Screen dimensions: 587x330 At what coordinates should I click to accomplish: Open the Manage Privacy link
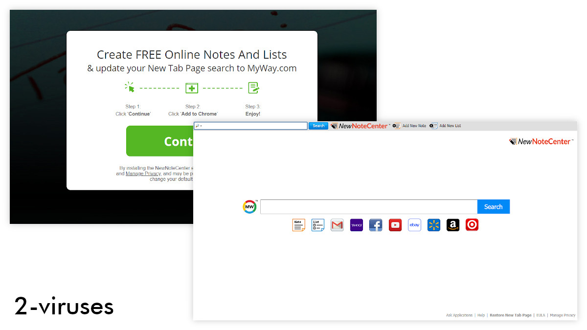(x=563, y=315)
